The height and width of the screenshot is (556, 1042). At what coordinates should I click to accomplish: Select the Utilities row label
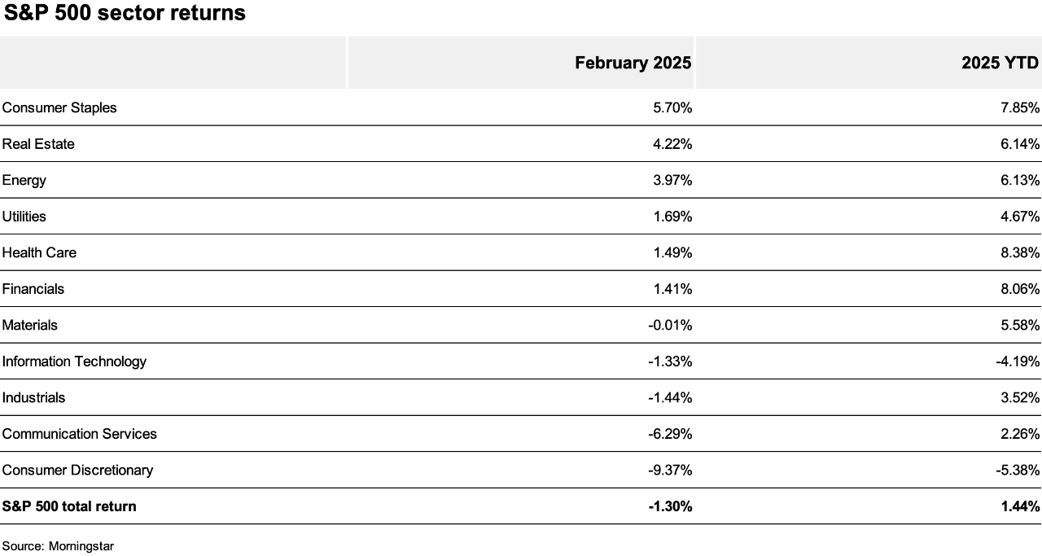(24, 217)
